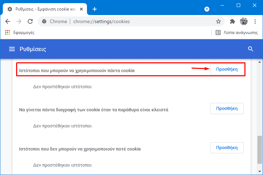Viewport: 263px width, 175px height.
Task: Open the user profile avatar
Action: [244, 21]
